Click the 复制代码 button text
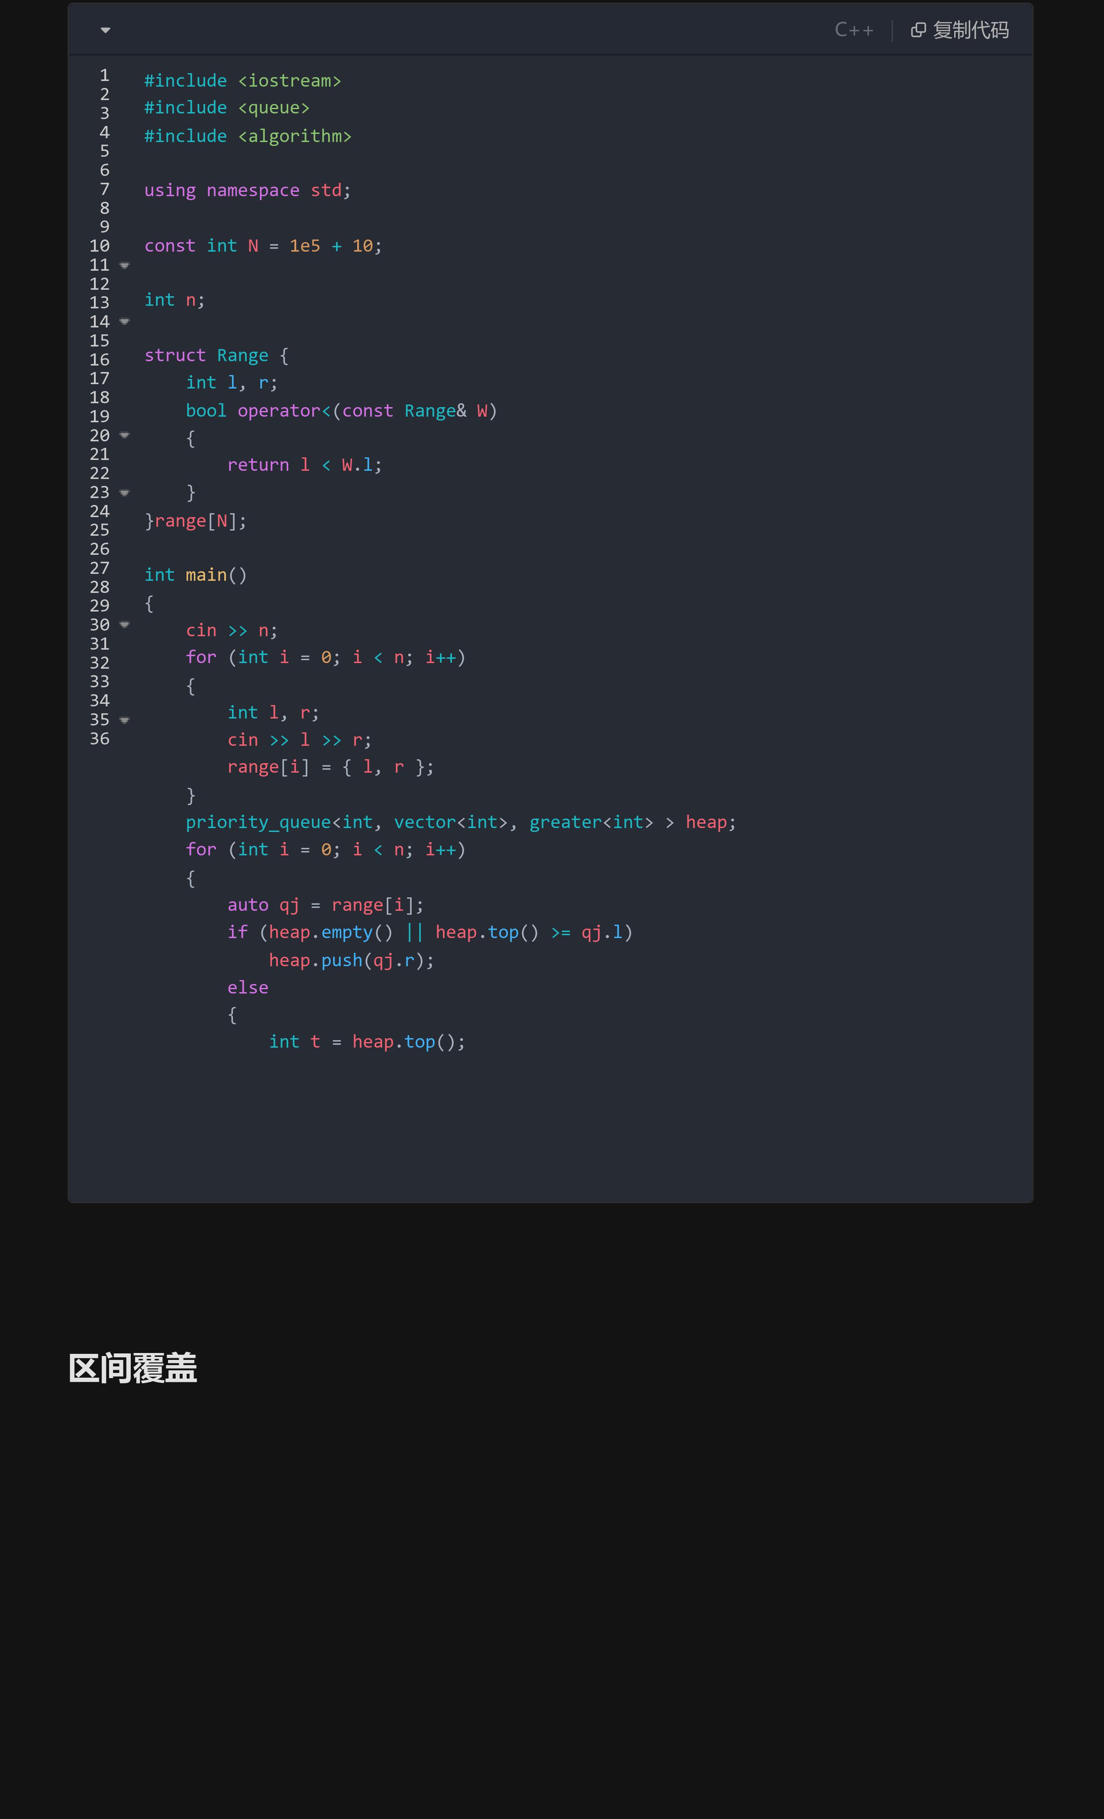Viewport: 1104px width, 1819px height. point(970,30)
